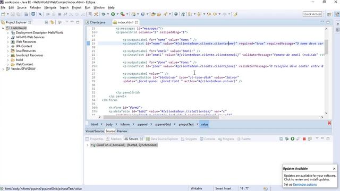Screen dimensions: 340x191
Task: Click the horizontal scrollbar right arrow
Action: (322, 117)
